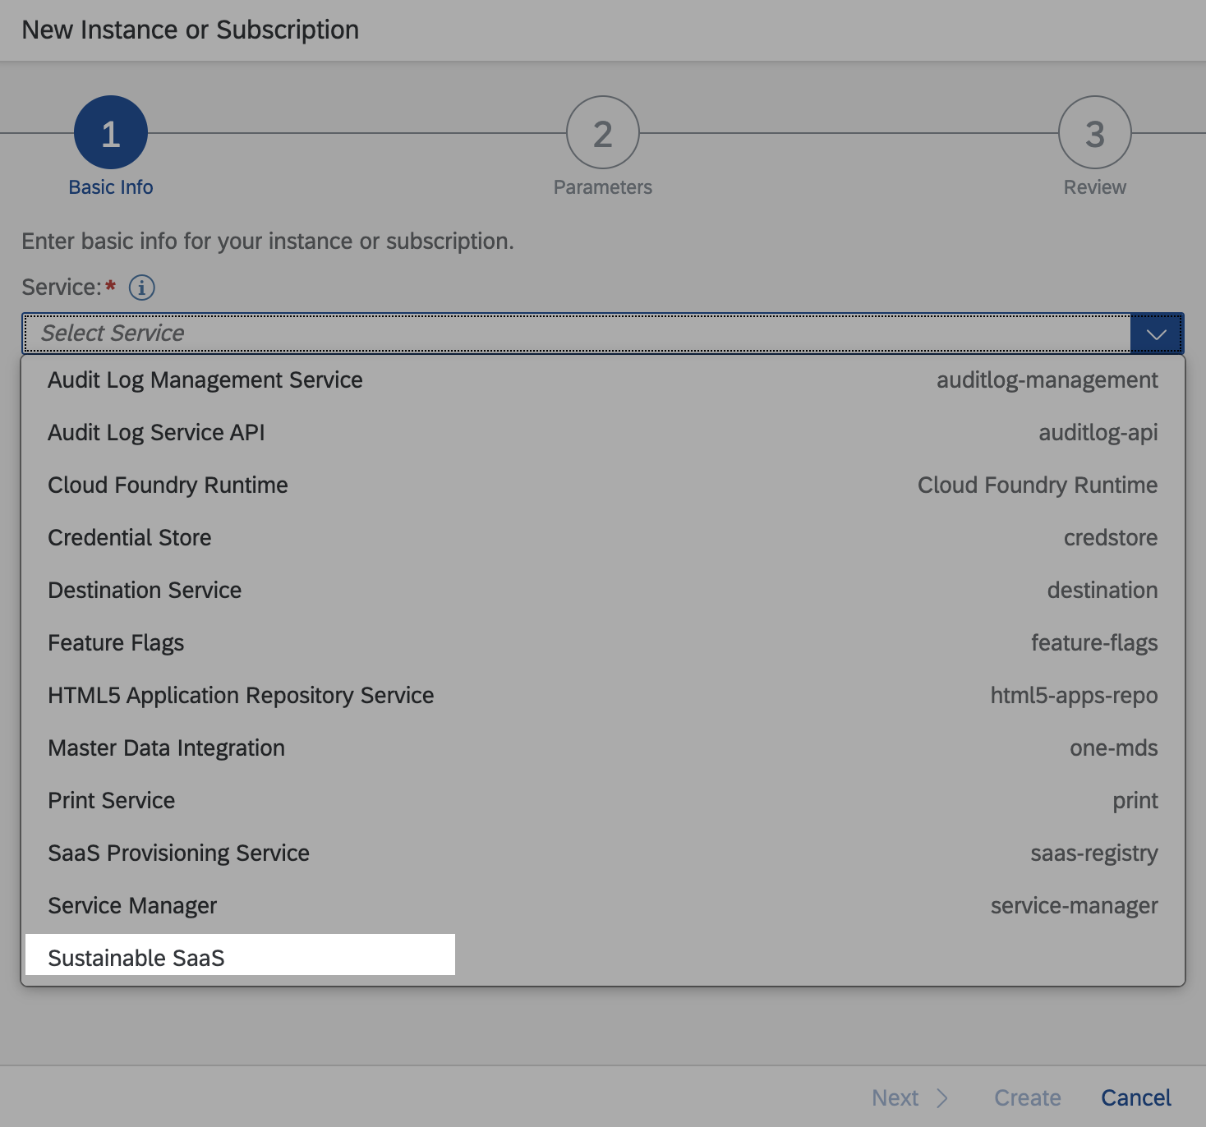Click the credstore technical name
The height and width of the screenshot is (1127, 1206).
[1111, 538]
